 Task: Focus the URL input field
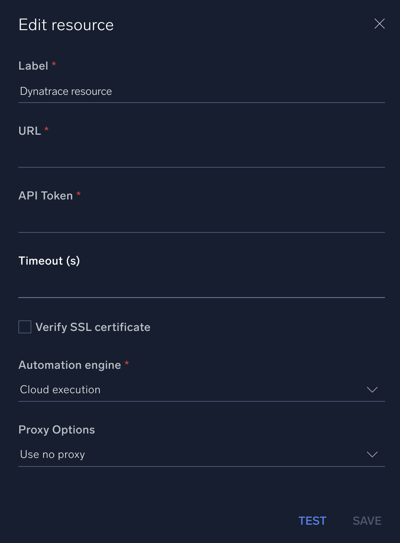(201, 159)
